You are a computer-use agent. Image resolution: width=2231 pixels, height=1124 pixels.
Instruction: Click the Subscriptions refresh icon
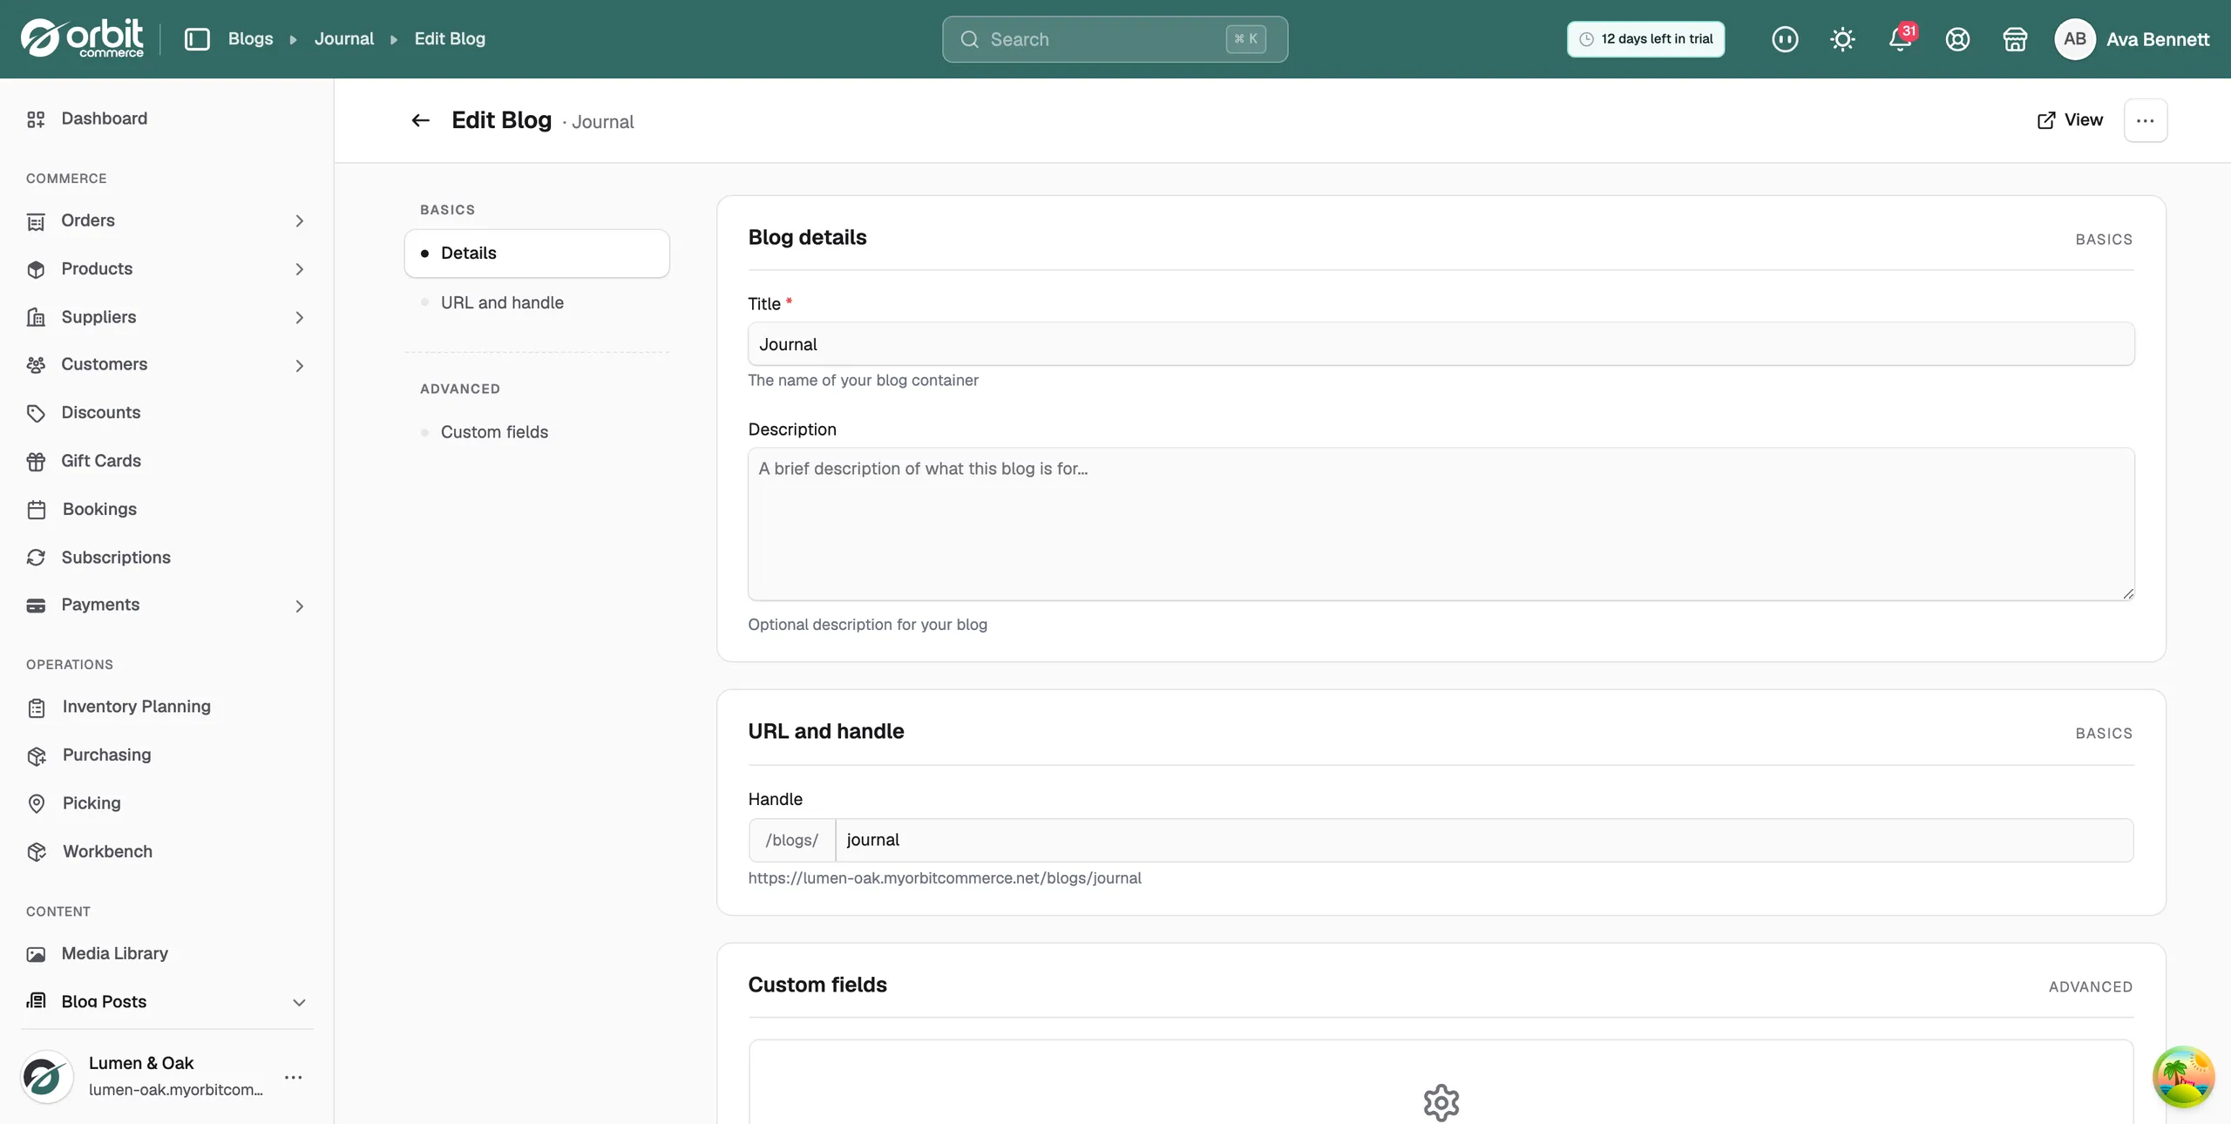tap(36, 558)
